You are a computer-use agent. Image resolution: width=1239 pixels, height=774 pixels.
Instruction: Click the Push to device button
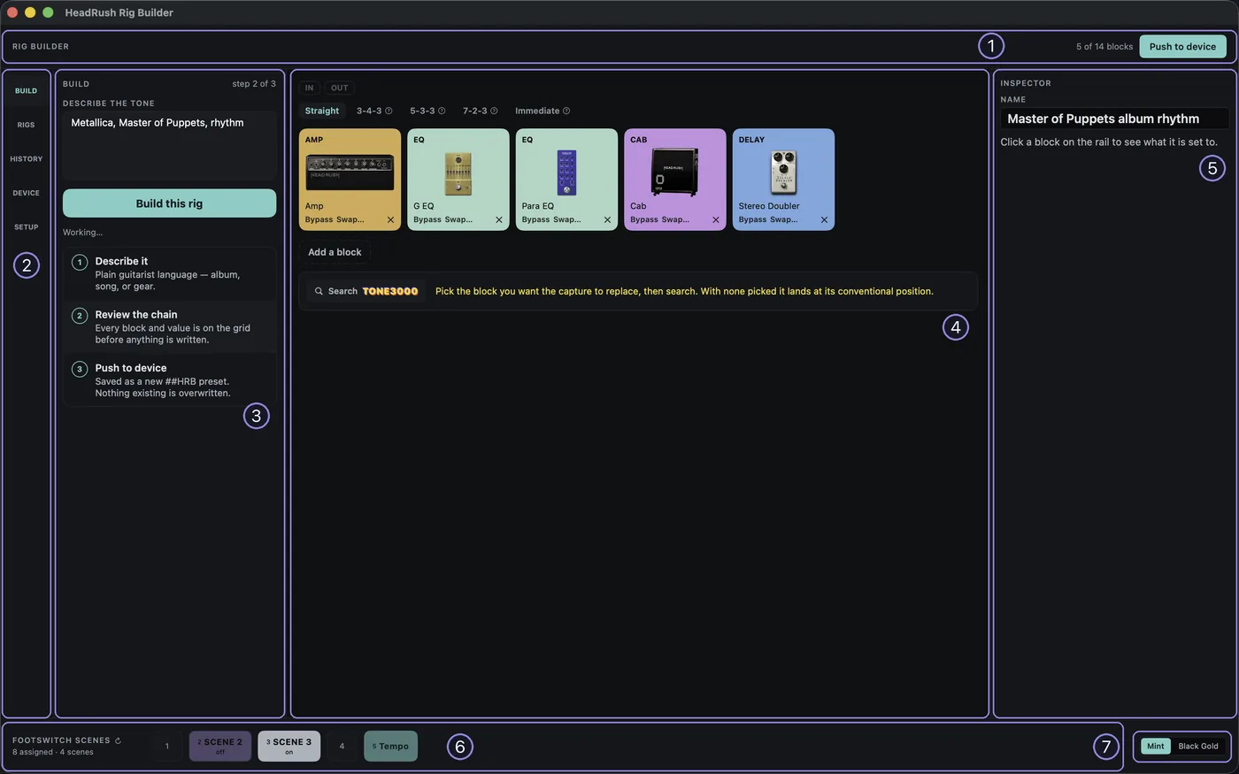(1182, 47)
